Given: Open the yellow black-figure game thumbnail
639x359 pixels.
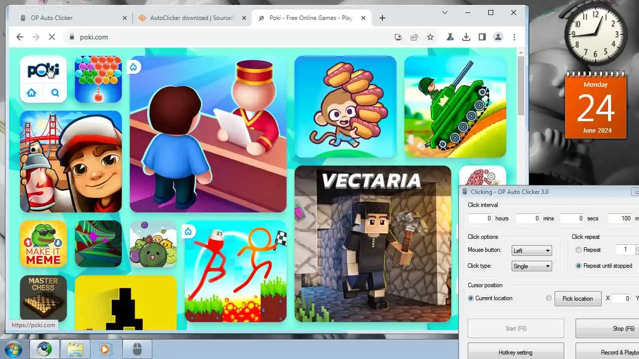Looking at the screenshot, I should tap(126, 302).
